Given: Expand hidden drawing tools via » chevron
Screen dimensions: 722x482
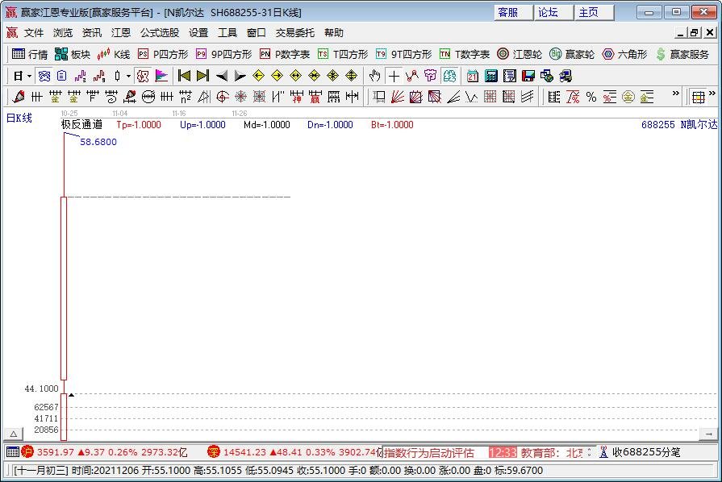Looking at the screenshot, I should (675, 94).
